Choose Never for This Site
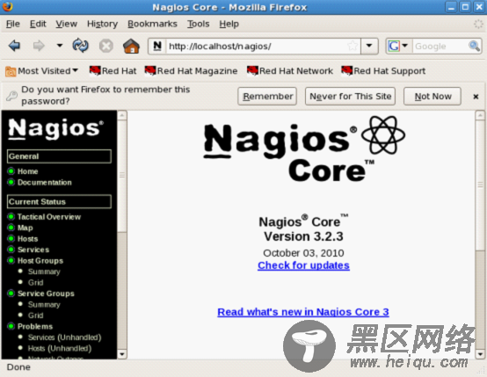The height and width of the screenshot is (377, 487). pyautogui.click(x=351, y=97)
